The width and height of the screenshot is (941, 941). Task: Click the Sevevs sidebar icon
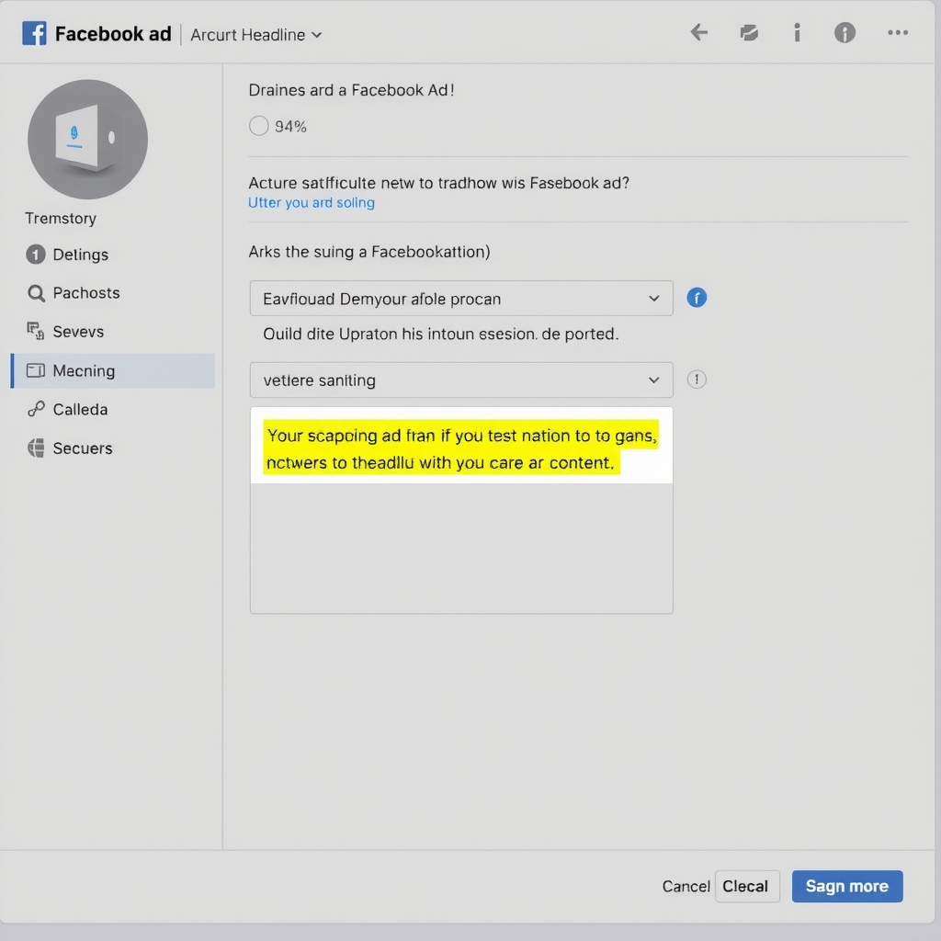tap(36, 331)
